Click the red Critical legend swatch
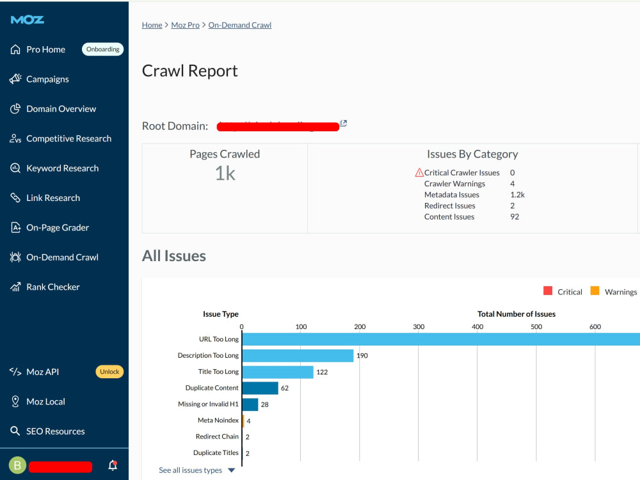The image size is (640, 480). click(548, 291)
